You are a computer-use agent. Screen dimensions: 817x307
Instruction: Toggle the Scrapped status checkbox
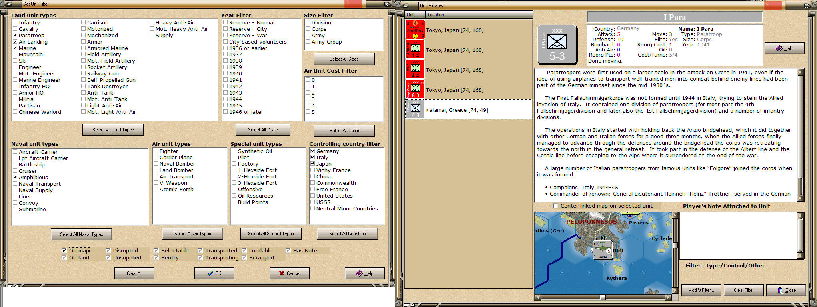point(244,257)
